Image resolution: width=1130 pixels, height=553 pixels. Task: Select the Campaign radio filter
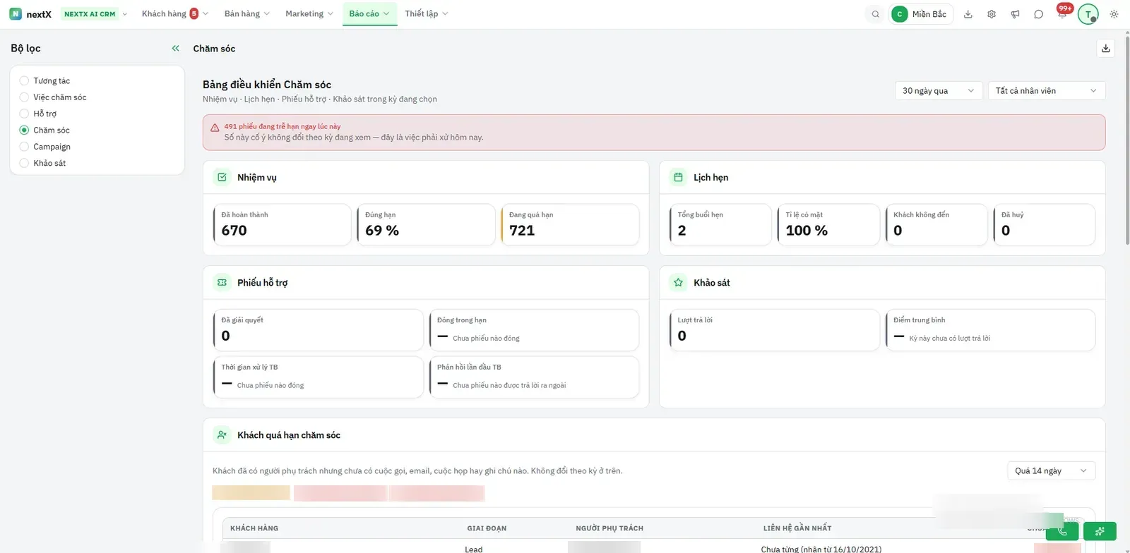24,147
